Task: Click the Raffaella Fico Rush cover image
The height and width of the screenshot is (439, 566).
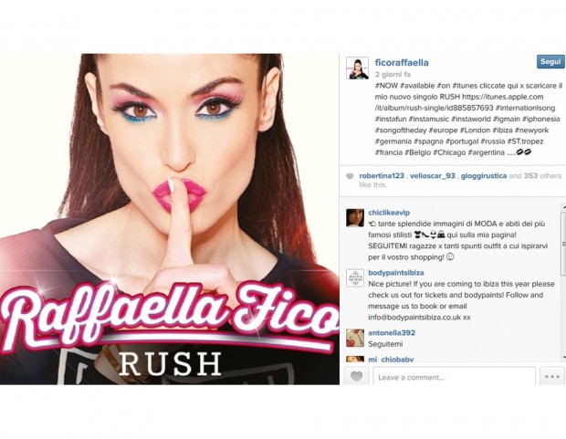Action: 170,219
